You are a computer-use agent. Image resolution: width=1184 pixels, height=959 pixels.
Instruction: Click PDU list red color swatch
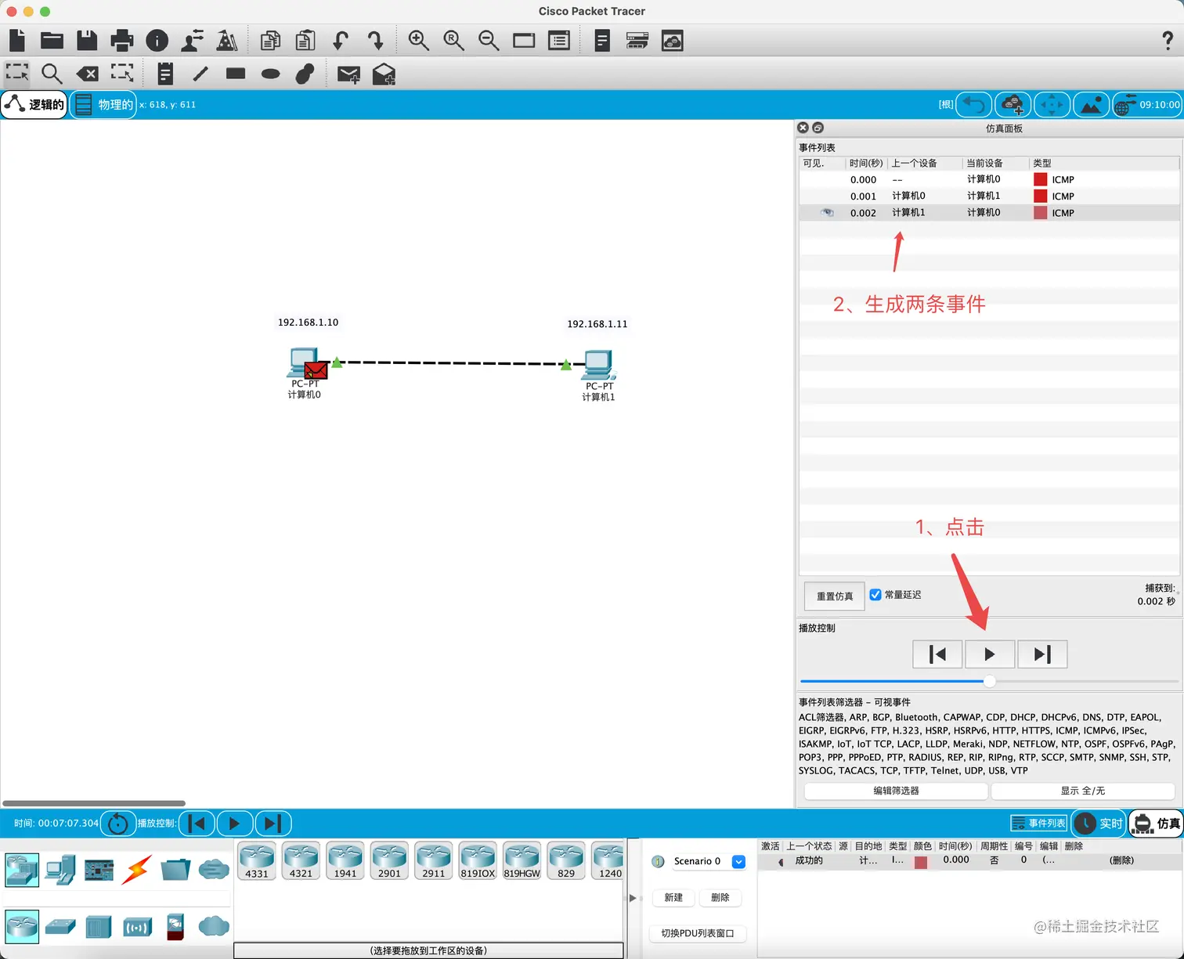click(x=921, y=861)
